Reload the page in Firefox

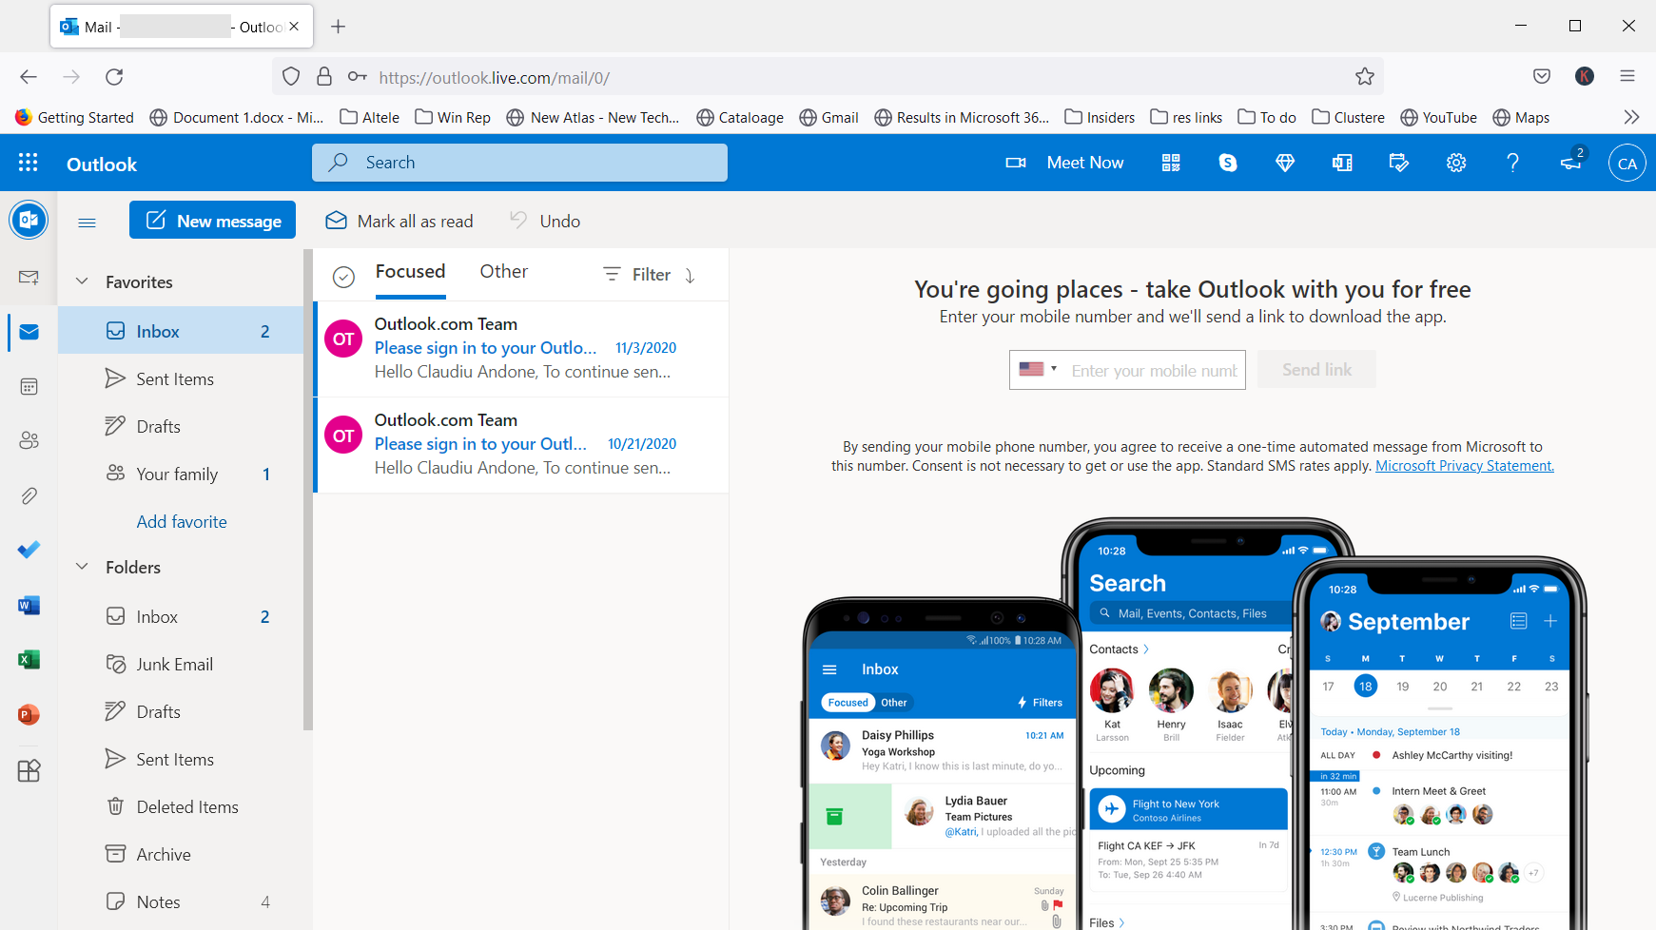(115, 77)
